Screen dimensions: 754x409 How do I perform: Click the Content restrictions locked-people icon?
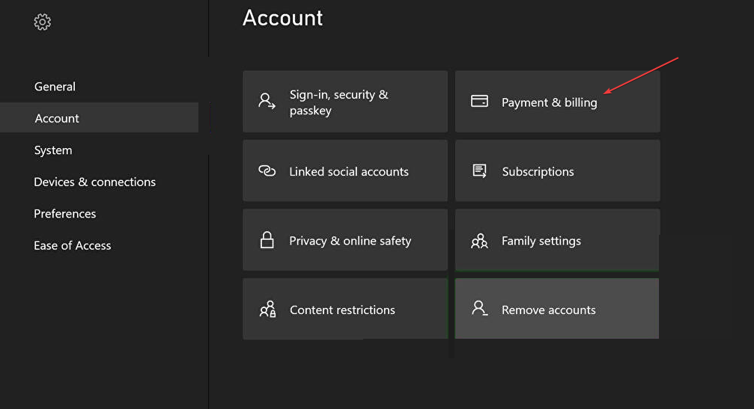267,310
